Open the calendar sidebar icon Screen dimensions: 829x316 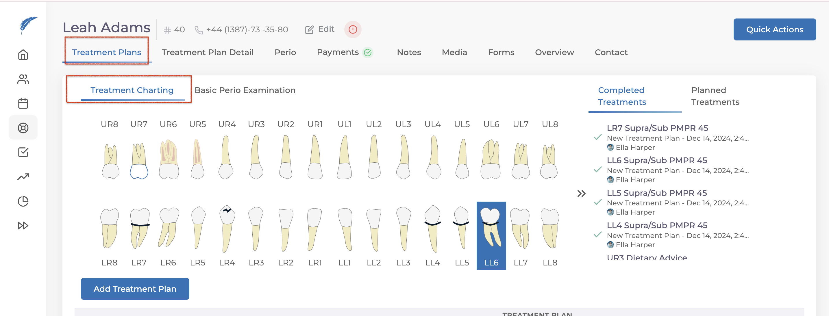(x=23, y=103)
